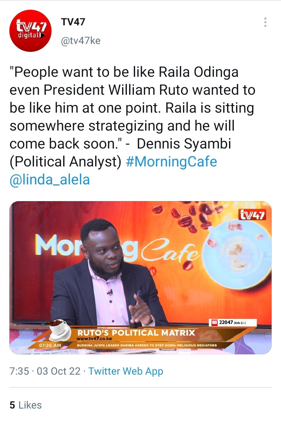Click the Twitter Web App source link
Image resolution: width=281 pixels, height=421 pixels.
pos(126,371)
